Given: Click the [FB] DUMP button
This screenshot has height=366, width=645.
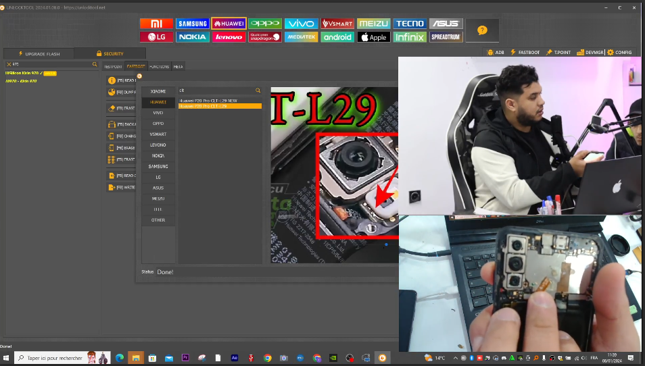Looking at the screenshot, I should tap(121, 92).
